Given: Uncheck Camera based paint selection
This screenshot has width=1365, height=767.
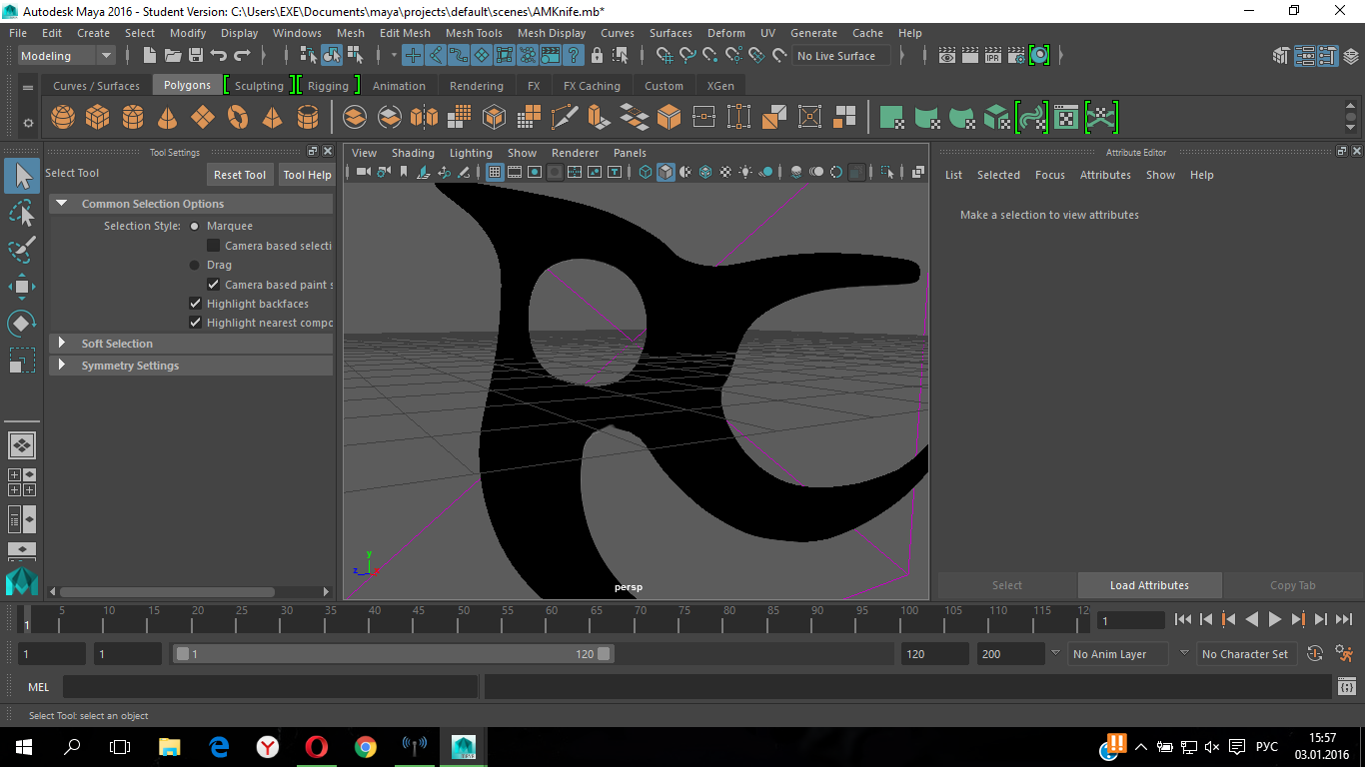Looking at the screenshot, I should pyautogui.click(x=213, y=285).
